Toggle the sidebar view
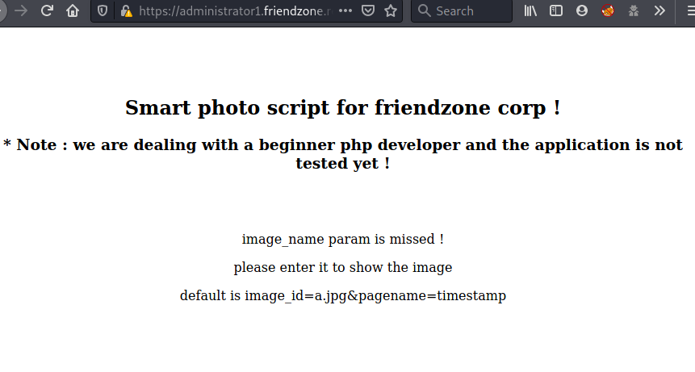The width and height of the screenshot is (695, 372). coord(556,11)
